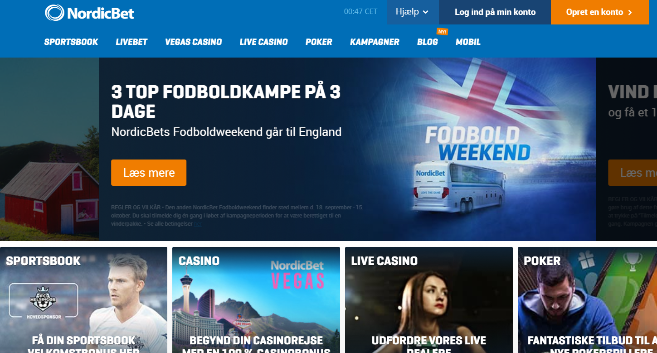Click the chevron next to Hjælp
Viewport: 657px width, 353px height.
[425, 13]
